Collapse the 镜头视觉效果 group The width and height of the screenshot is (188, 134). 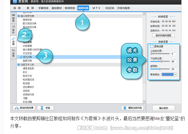(x=19, y=16)
